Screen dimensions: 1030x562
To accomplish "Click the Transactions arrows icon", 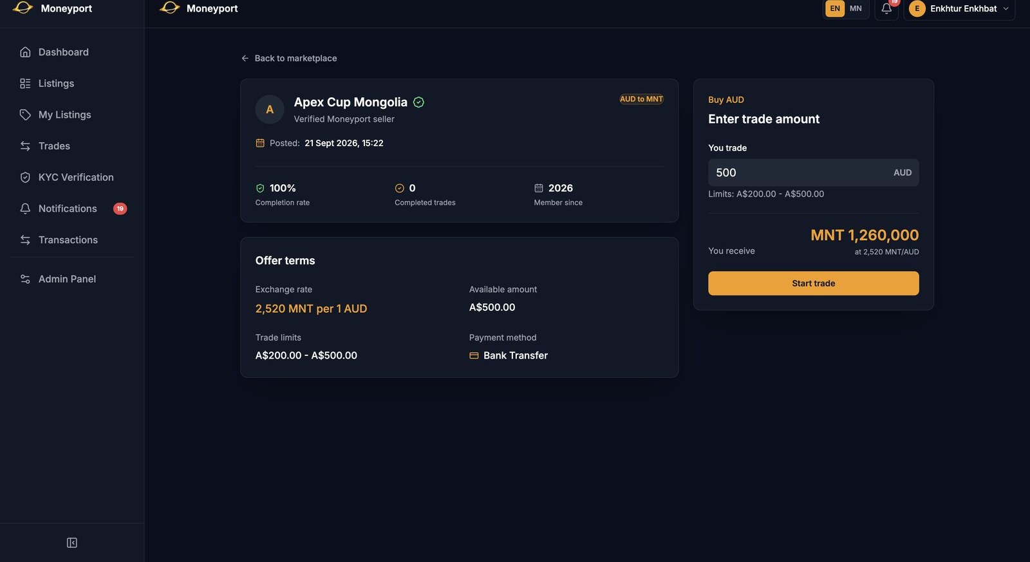I will [x=25, y=240].
